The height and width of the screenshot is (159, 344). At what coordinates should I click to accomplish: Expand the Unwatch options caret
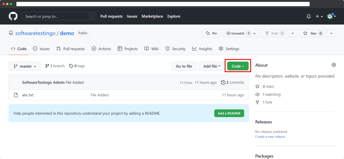click(255, 34)
